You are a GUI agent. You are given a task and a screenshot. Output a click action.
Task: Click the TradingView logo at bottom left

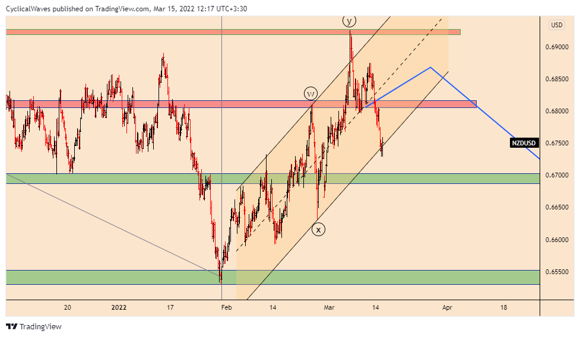click(33, 326)
